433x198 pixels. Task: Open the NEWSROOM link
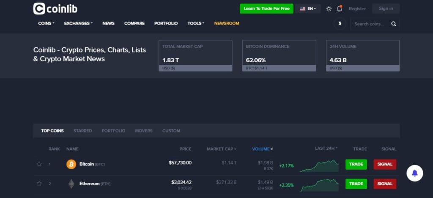coord(227,23)
